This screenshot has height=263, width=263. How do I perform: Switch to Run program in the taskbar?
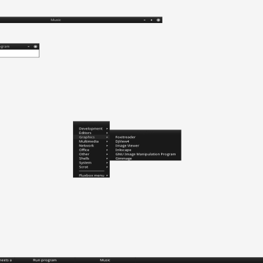(45, 260)
